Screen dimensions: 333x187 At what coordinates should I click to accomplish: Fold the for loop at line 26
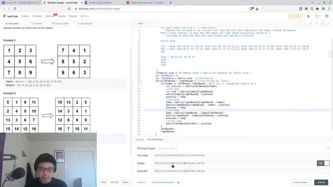[142, 84]
